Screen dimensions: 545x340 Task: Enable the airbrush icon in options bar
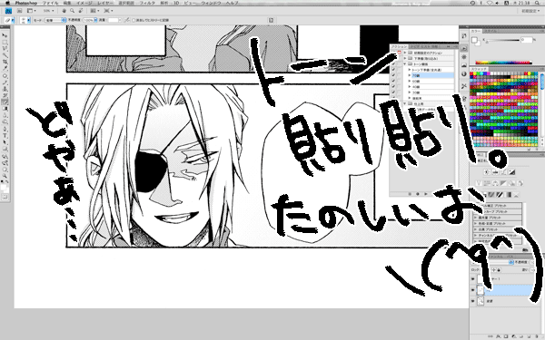pyautogui.click(x=127, y=20)
